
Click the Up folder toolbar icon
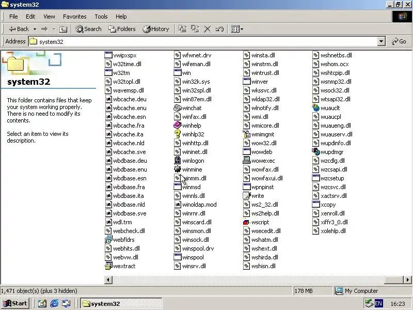63,29
